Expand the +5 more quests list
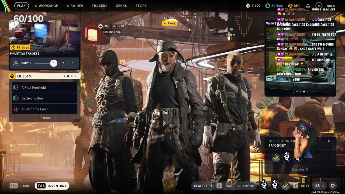This screenshot has width=345, height=194. click(44, 118)
